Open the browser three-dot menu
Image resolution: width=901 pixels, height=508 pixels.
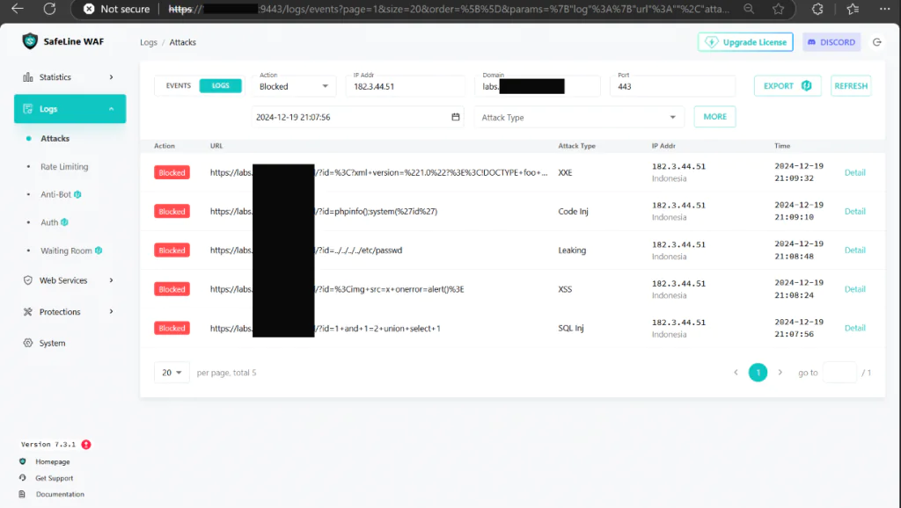tap(885, 9)
